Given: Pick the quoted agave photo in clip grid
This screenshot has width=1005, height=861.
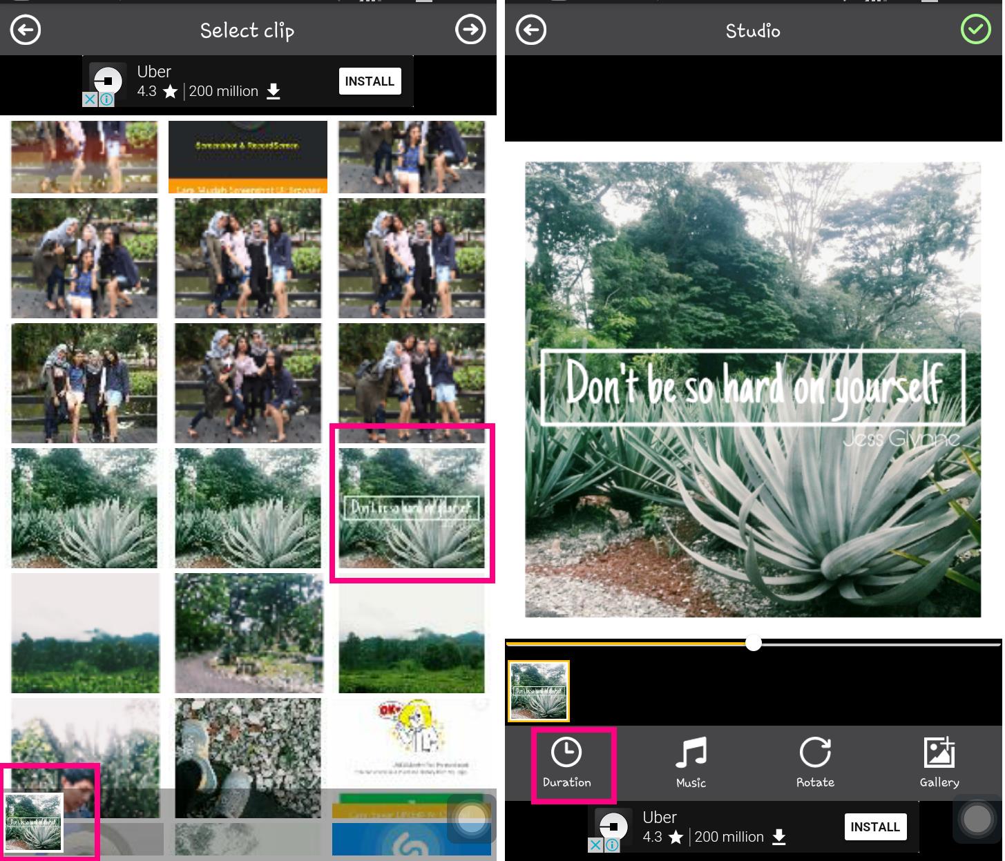Looking at the screenshot, I should (412, 507).
